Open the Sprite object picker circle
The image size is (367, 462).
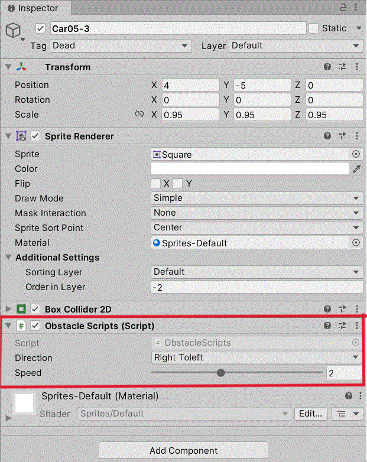[356, 154]
